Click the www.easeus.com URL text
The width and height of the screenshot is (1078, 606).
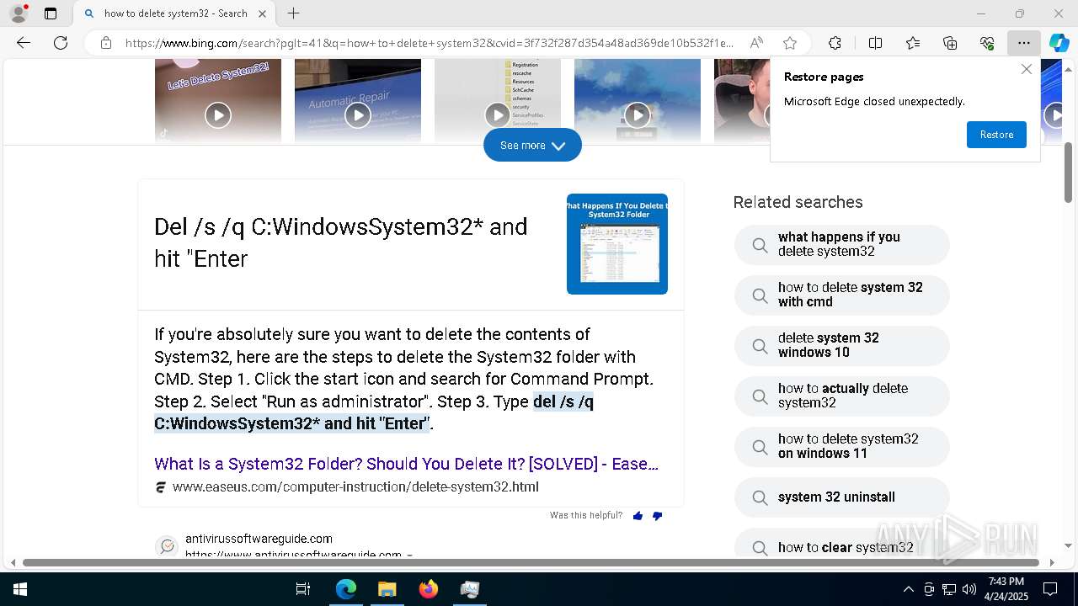(x=355, y=486)
